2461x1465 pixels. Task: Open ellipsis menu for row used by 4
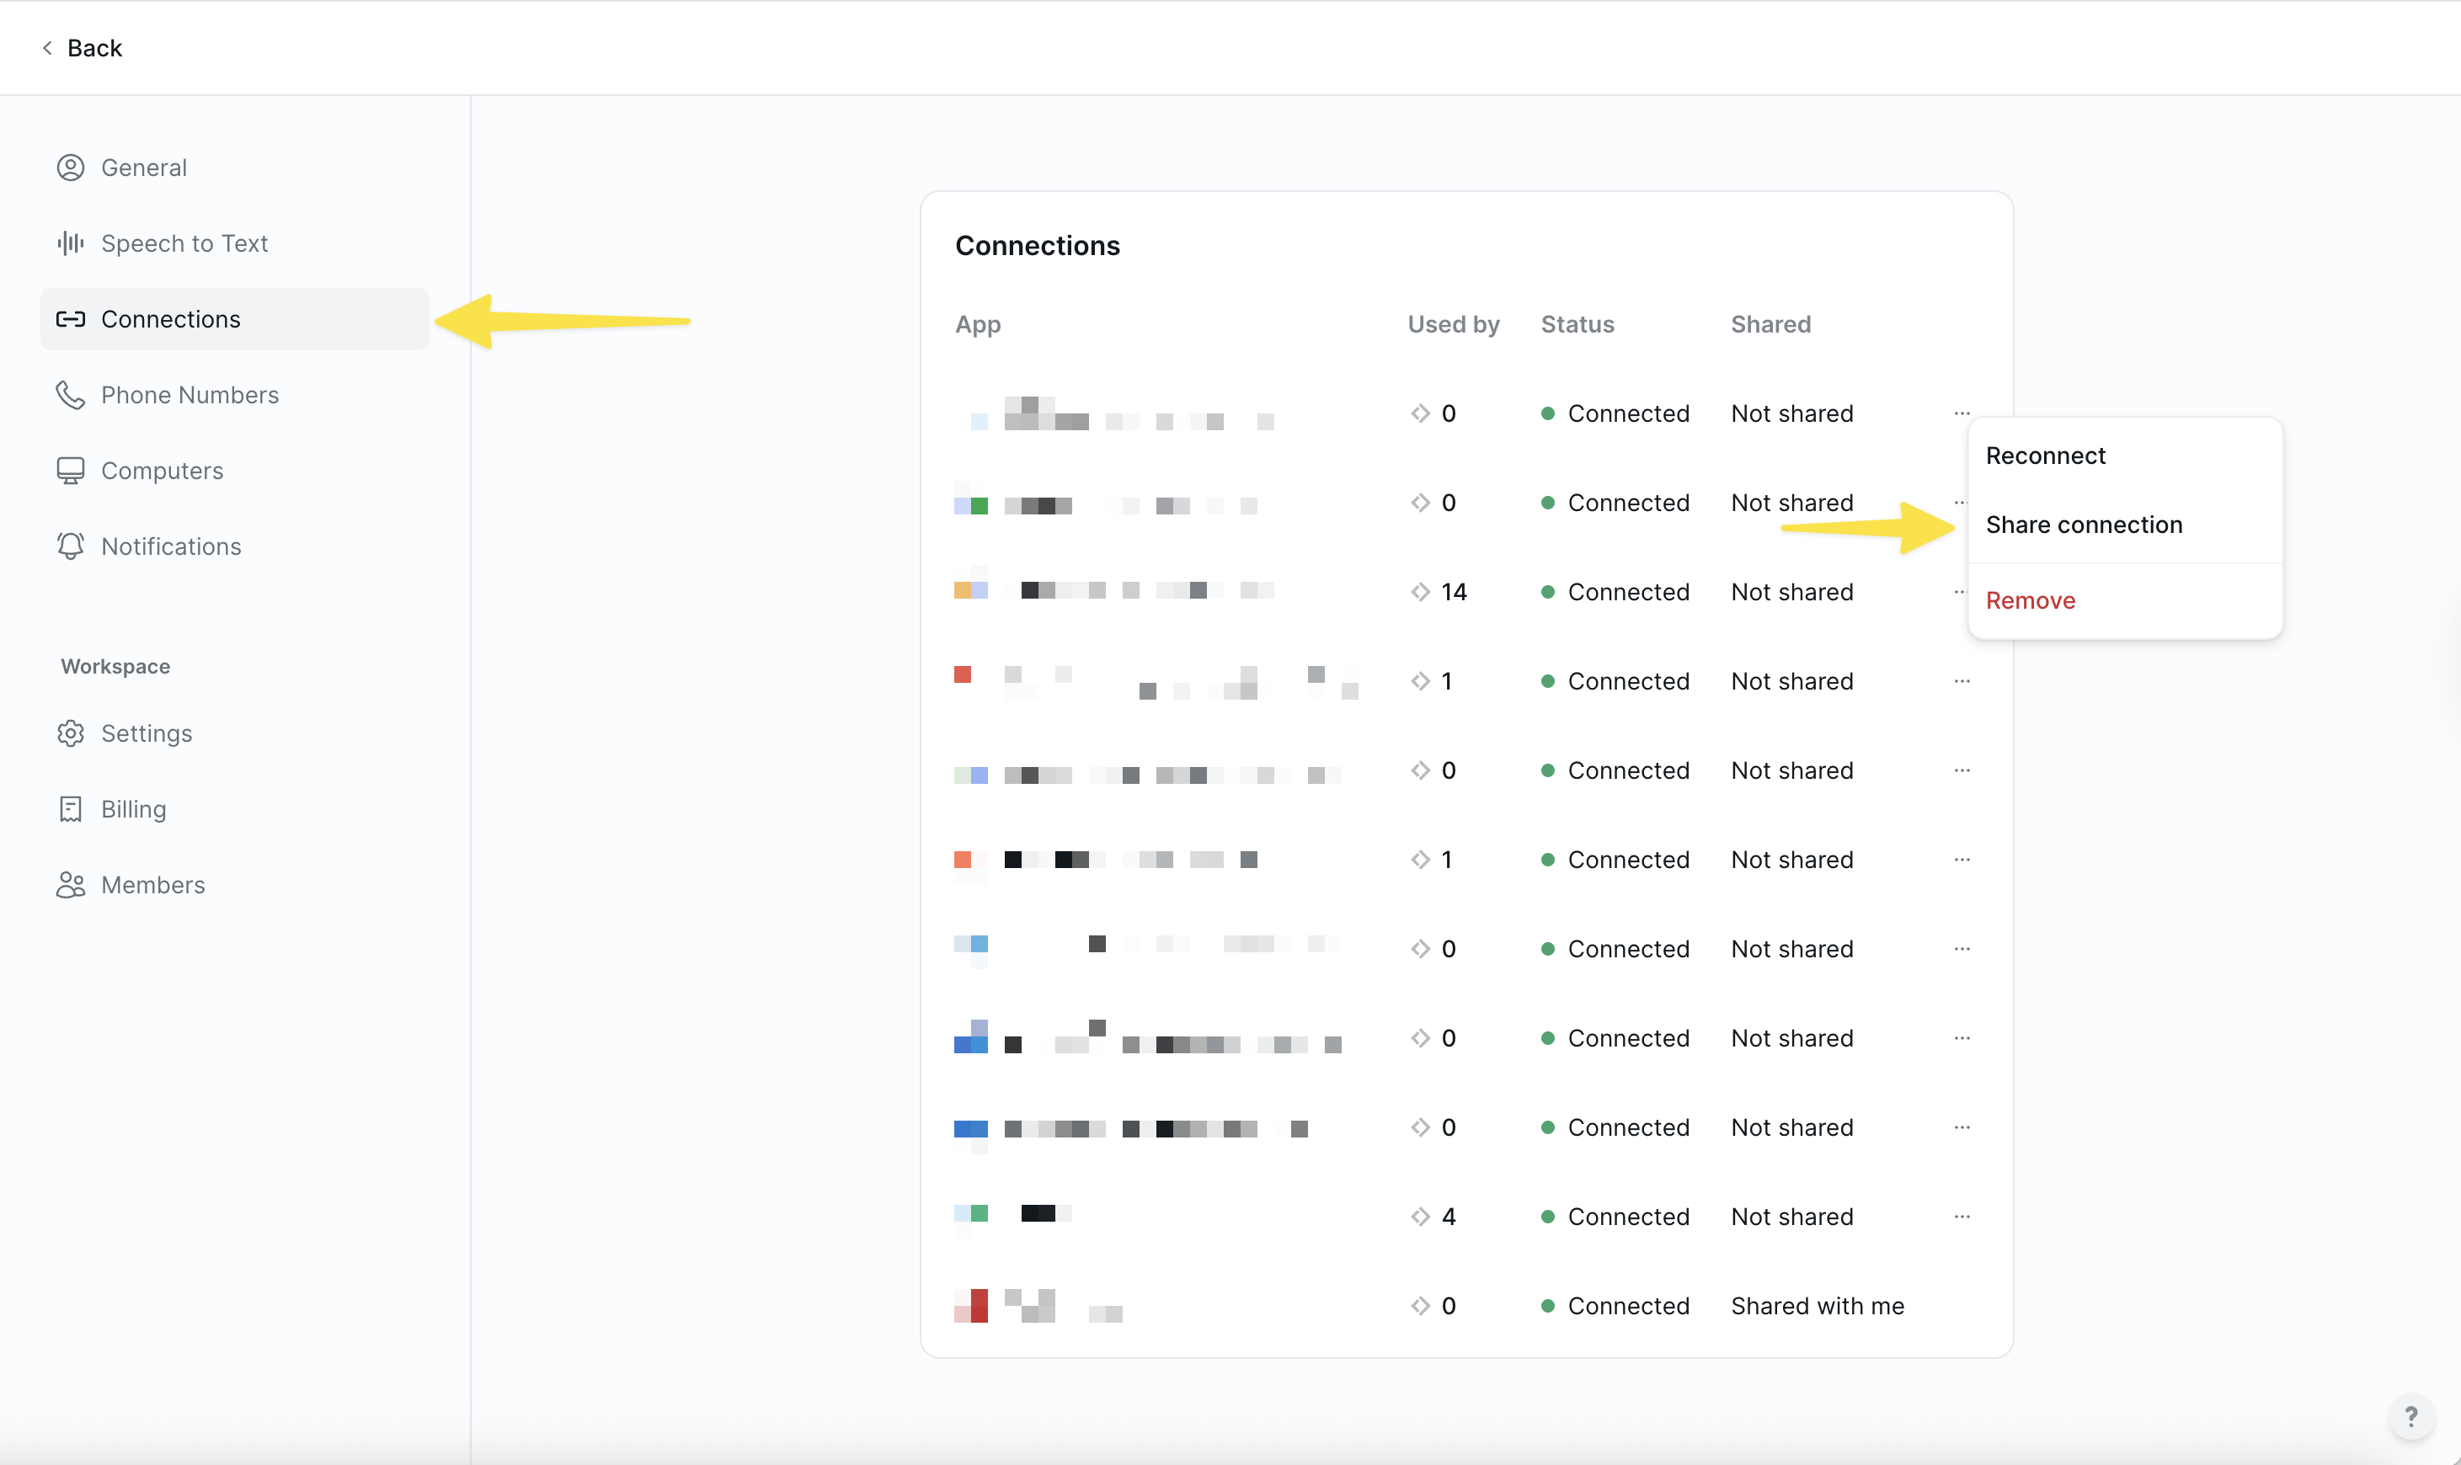(x=1962, y=1217)
